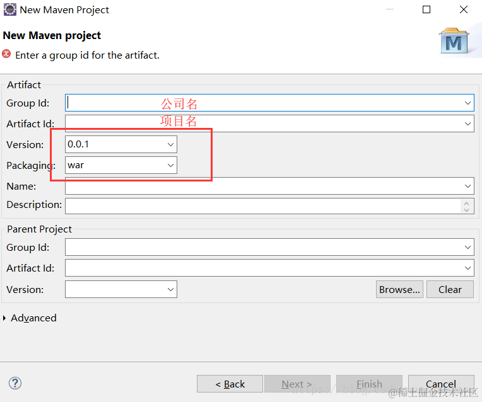The height and width of the screenshot is (402, 482).
Task: Click the disabled Finish button
Action: pos(369,384)
